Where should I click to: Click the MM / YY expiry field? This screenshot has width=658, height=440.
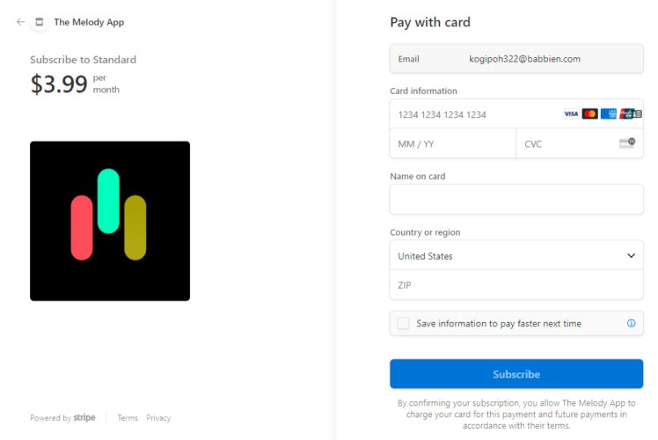point(452,143)
